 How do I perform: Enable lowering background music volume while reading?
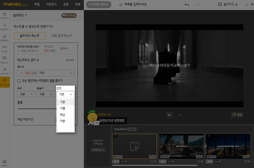click(x=19, y=81)
